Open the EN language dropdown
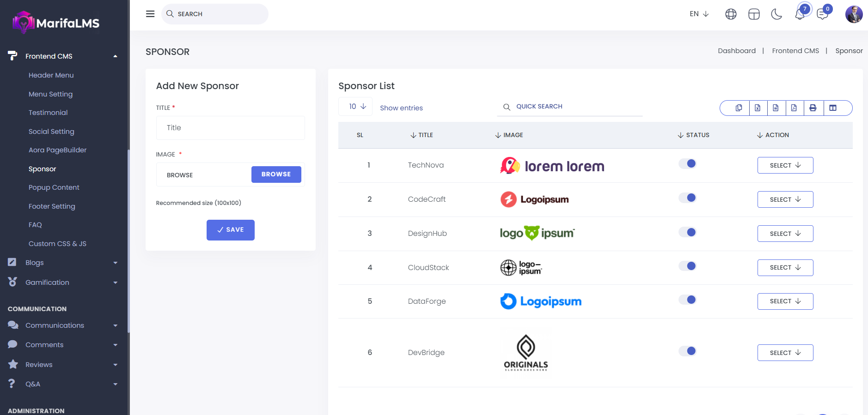The width and height of the screenshot is (868, 415). [699, 14]
